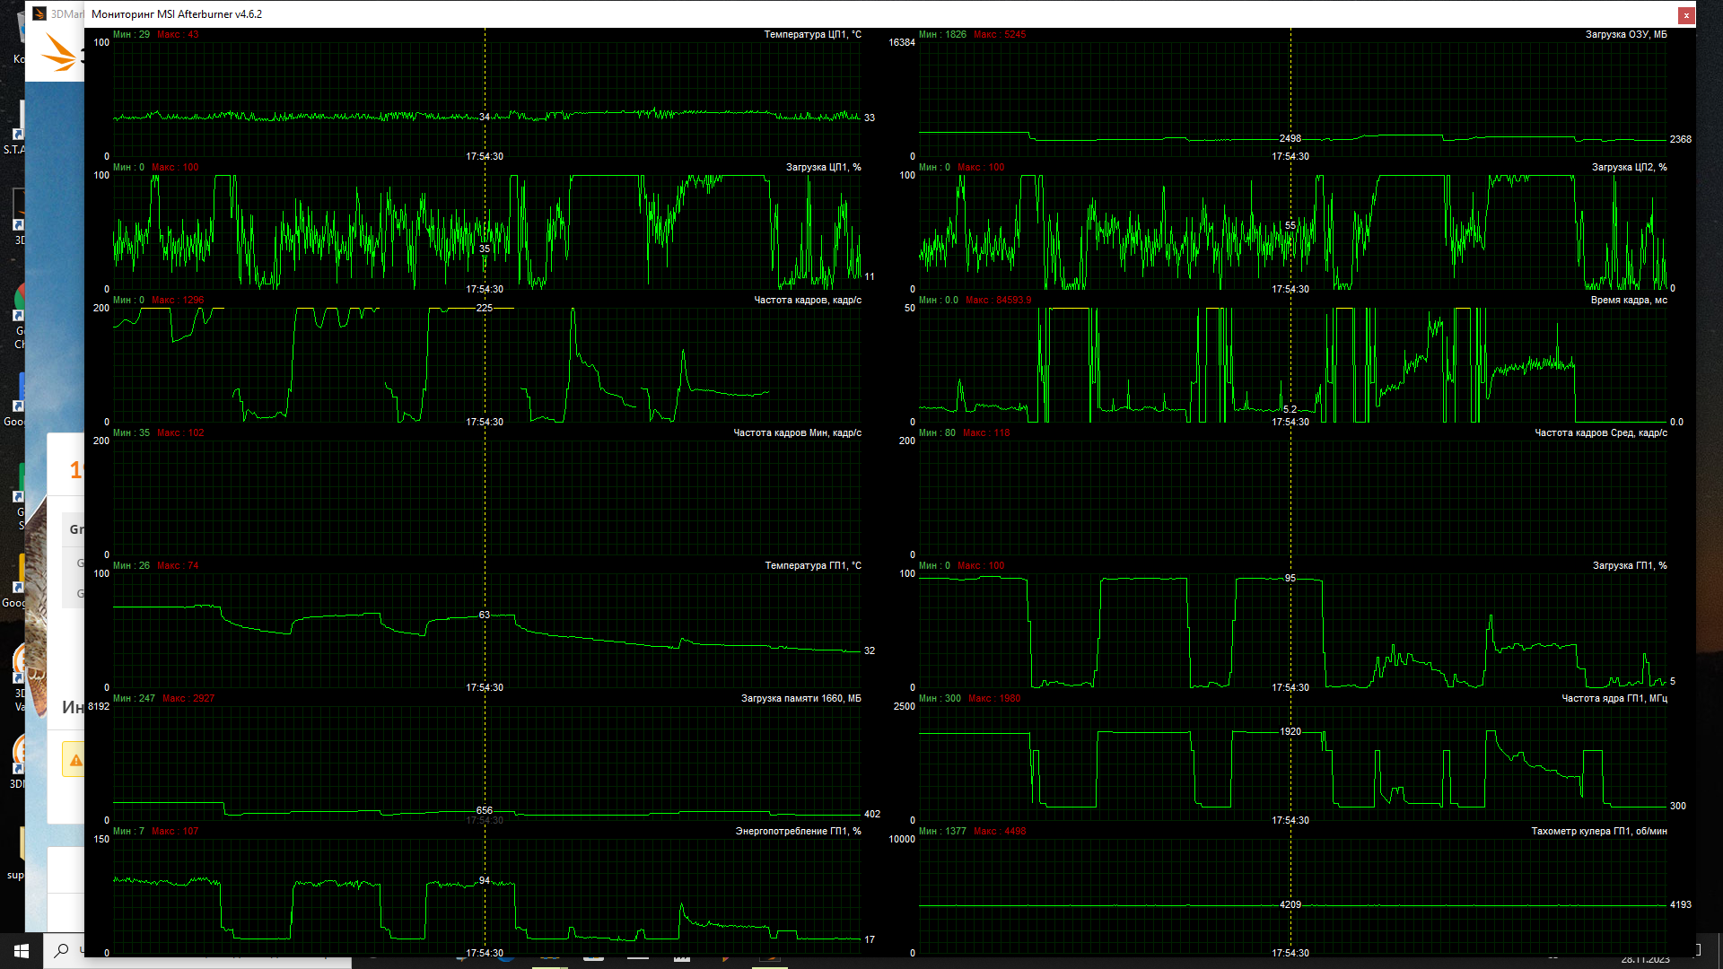Click the 3DMark window title bar icon
Image resolution: width=1723 pixels, height=969 pixels.
pyautogui.click(x=39, y=13)
